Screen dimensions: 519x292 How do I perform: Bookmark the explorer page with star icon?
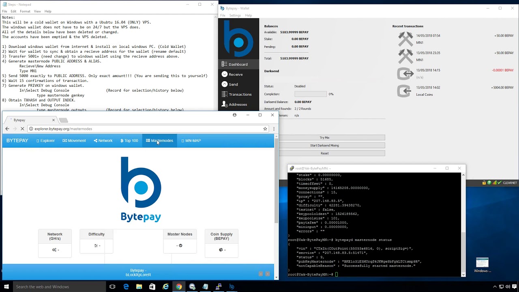pyautogui.click(x=265, y=129)
